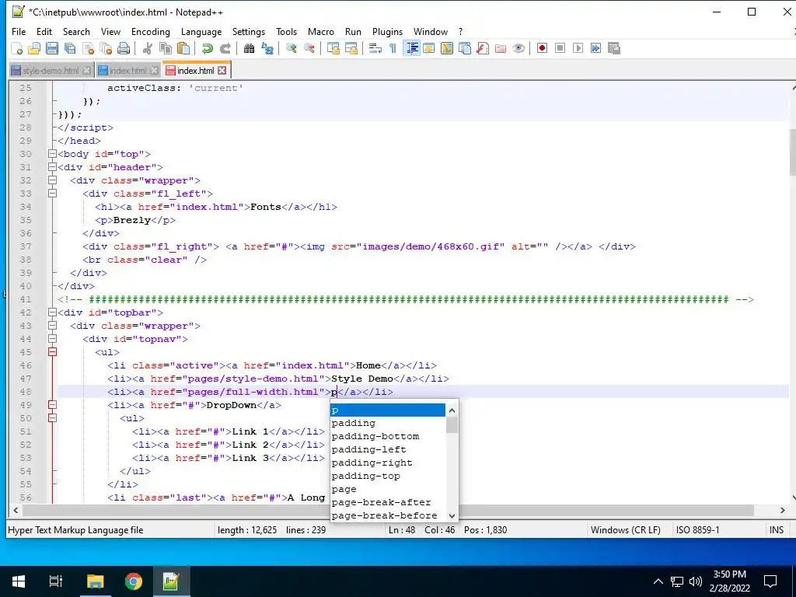796x597 pixels.
Task: Open the Document Map icon
Action: tap(447, 48)
